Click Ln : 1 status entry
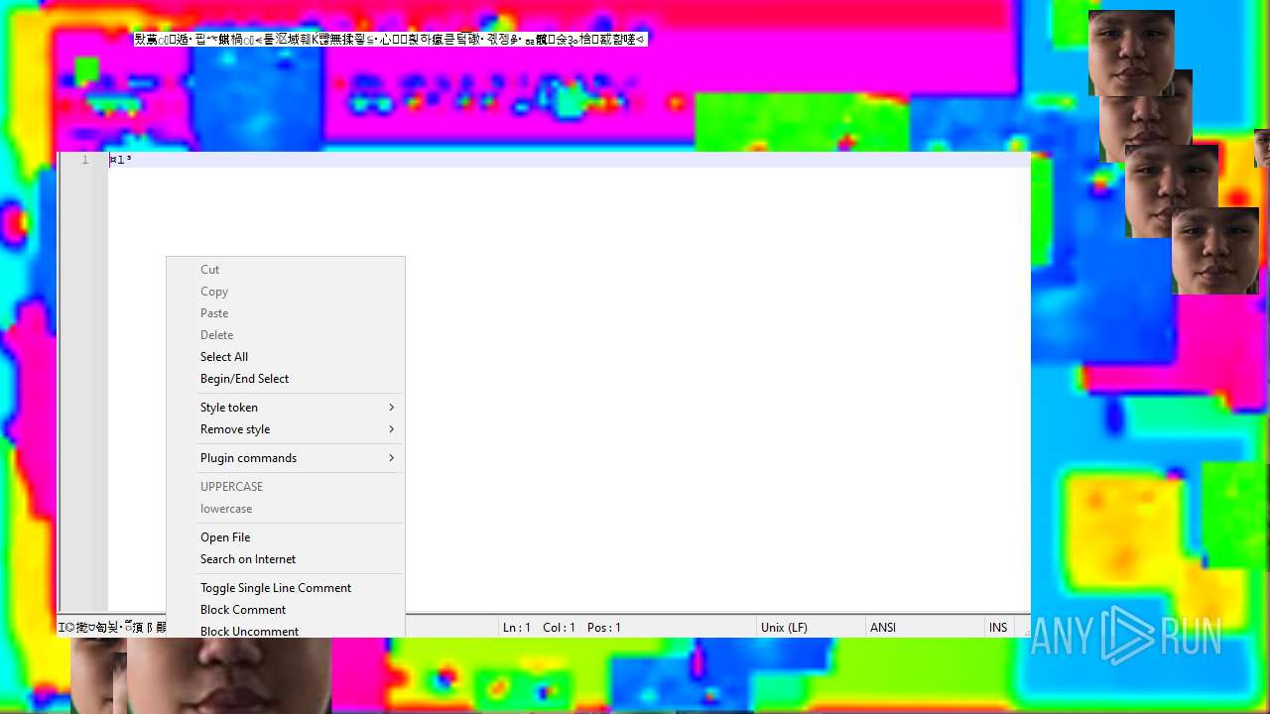1270x714 pixels. (x=517, y=628)
